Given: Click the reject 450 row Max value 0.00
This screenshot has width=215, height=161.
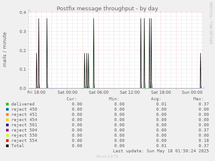Looking at the screenshot, I should [x=204, y=109].
